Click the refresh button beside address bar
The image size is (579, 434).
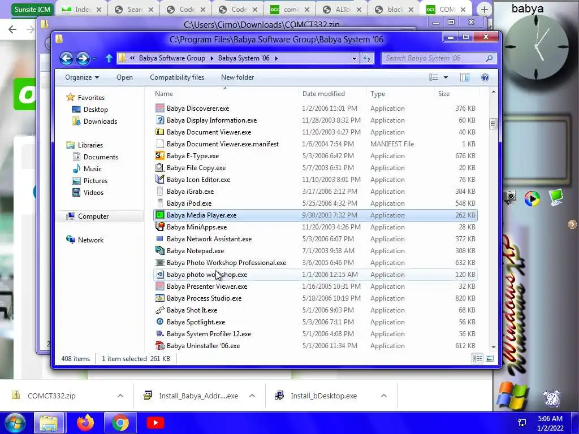(367, 58)
